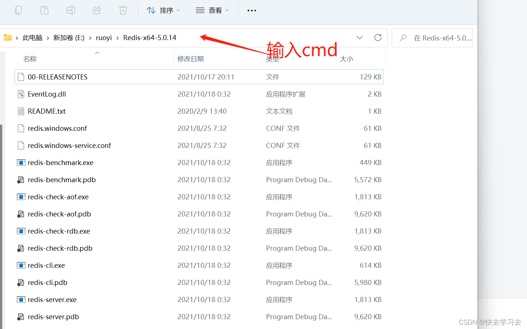
Task: Click the Delete (trash) icon in the toolbar
Action: click(123, 10)
